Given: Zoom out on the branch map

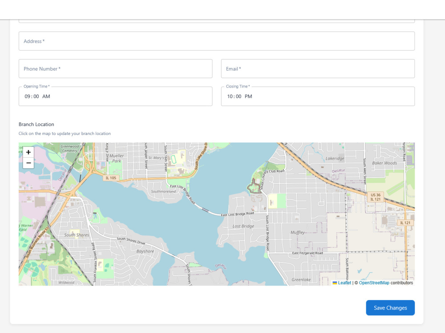Looking at the screenshot, I should click(x=28, y=163).
